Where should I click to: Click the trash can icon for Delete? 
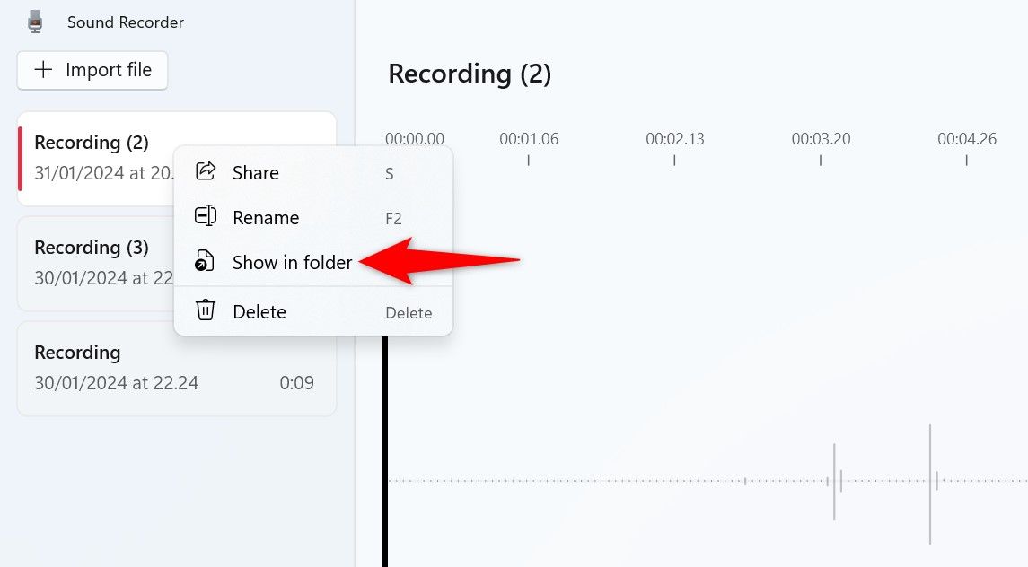tap(206, 311)
